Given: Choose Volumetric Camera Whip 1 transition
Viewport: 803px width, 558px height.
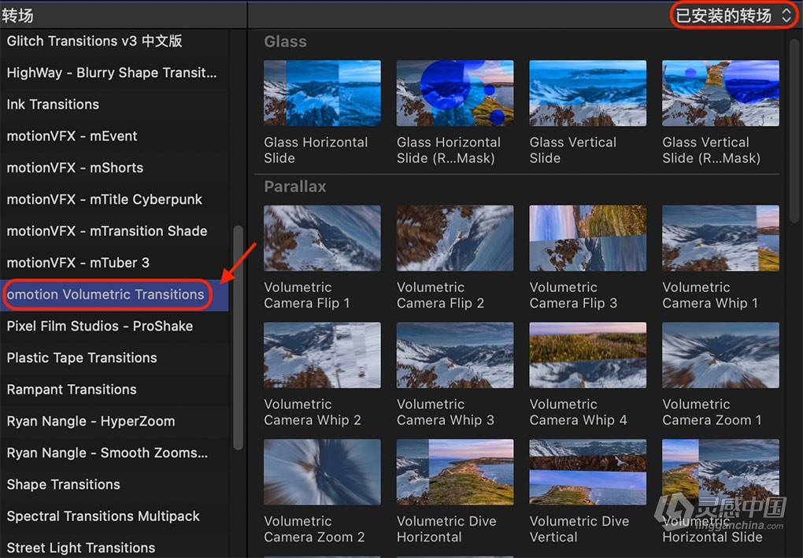Looking at the screenshot, I should click(720, 238).
